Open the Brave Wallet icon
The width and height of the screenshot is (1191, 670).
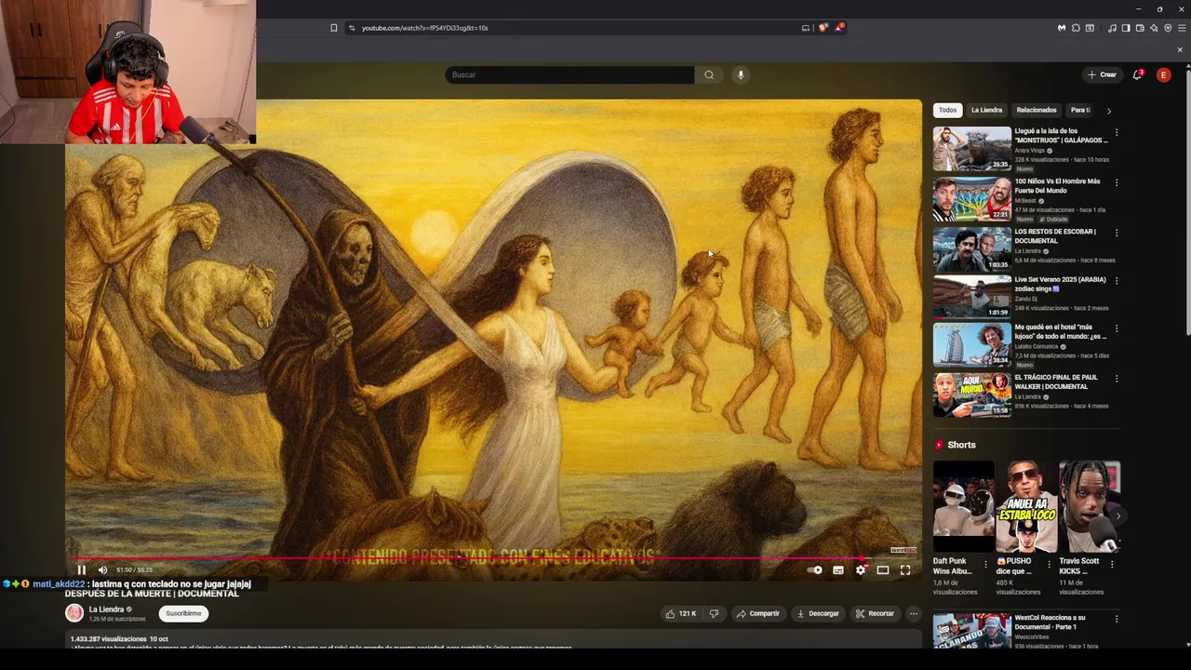[x=1140, y=28]
